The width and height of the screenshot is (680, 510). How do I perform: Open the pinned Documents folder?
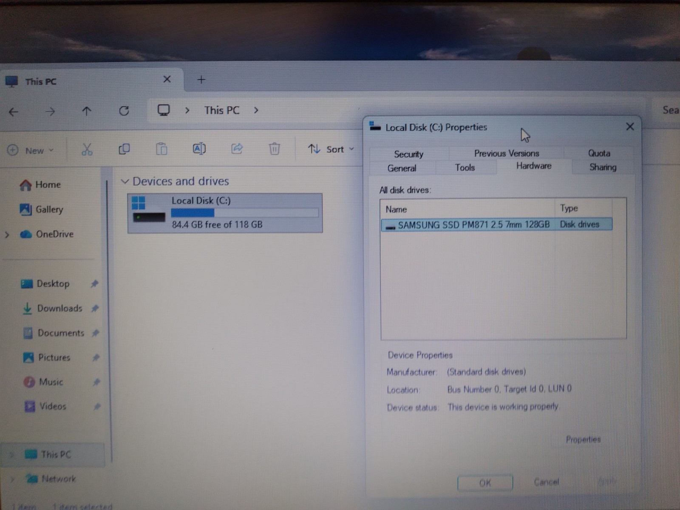pos(54,333)
